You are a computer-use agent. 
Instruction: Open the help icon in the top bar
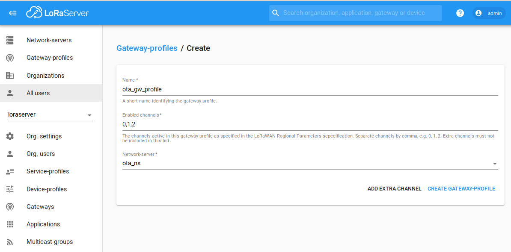click(460, 13)
